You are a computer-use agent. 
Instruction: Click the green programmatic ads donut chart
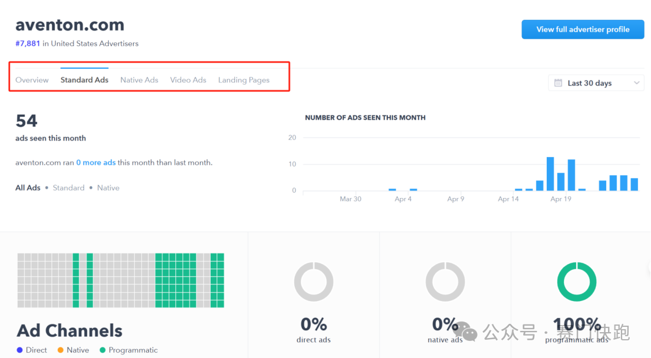[x=576, y=282]
